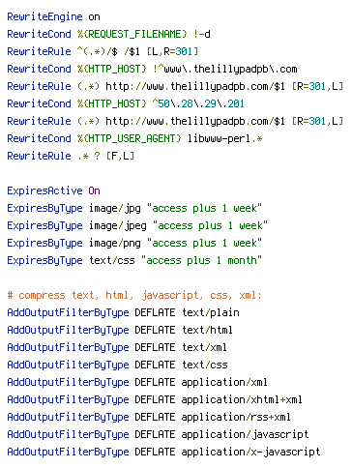Screen dimensions: 352x468
Task: Click the application/rss+xml MIME type
Action: (x=236, y=417)
